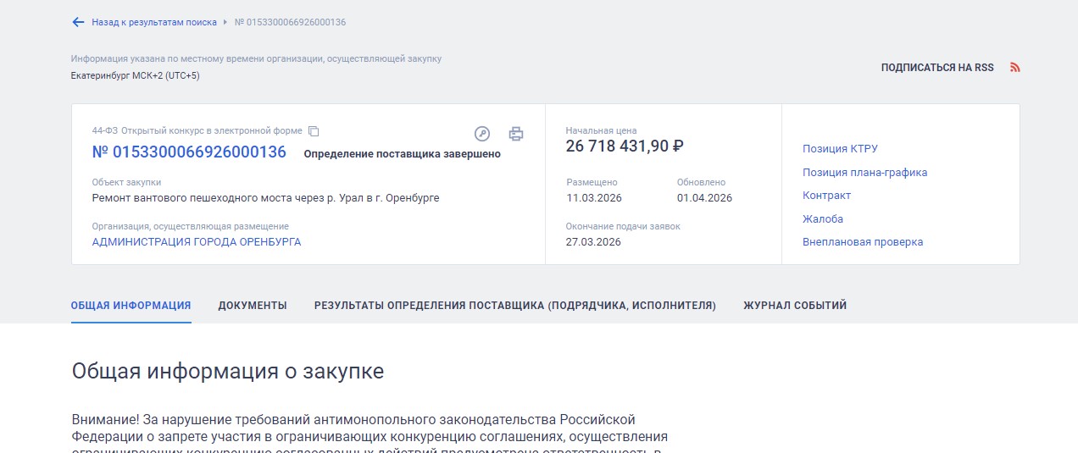
Task: Go back via 'Назад к результатам поиска' link
Action: (153, 22)
